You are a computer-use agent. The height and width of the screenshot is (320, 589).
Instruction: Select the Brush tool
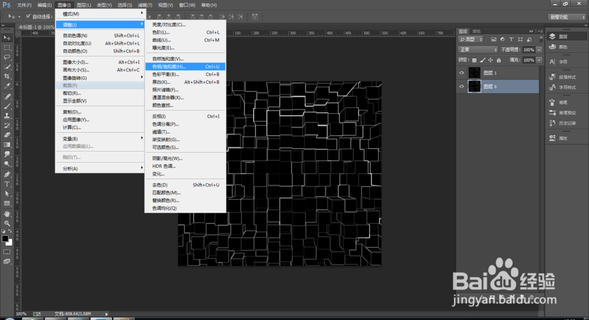[6, 107]
